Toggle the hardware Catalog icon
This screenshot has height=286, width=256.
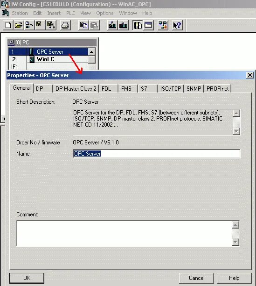[x=138, y=25]
